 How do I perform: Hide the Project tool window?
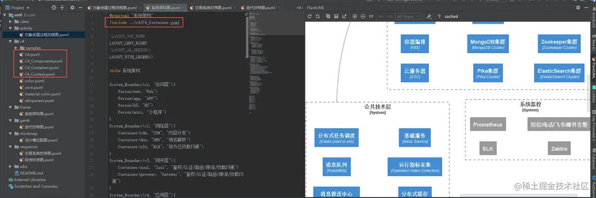(x=80, y=7)
